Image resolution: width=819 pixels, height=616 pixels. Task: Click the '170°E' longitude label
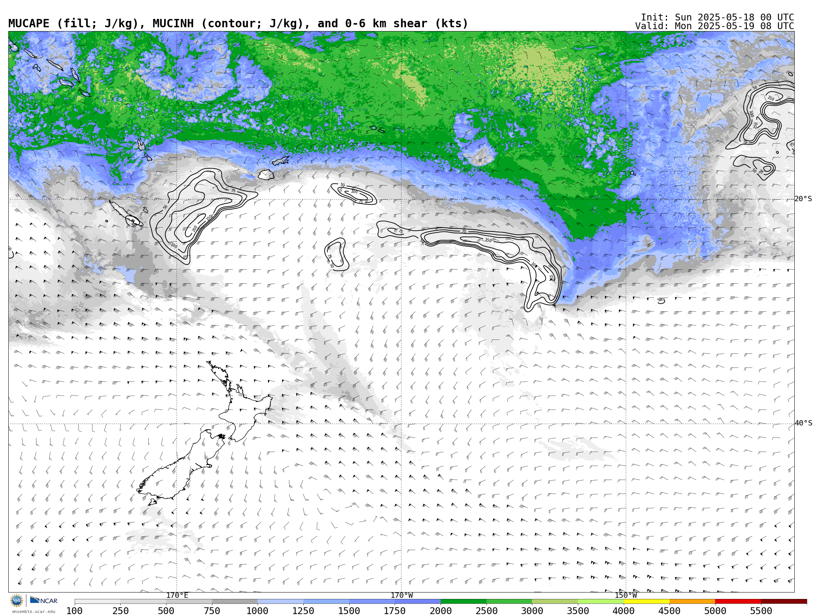point(177,596)
